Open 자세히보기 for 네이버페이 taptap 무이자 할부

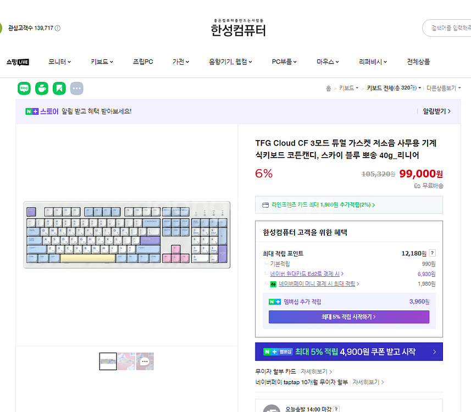click(368, 382)
